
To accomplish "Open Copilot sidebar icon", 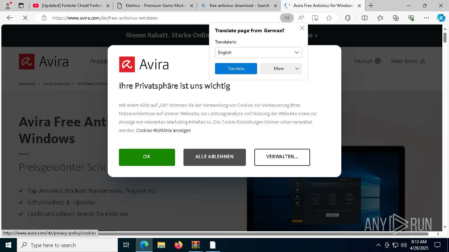I will 441,18.
